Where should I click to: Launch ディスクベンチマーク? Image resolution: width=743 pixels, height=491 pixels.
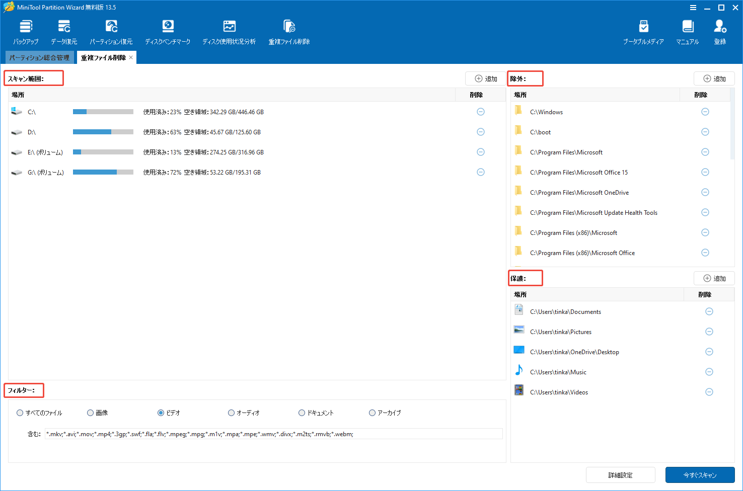tap(168, 30)
